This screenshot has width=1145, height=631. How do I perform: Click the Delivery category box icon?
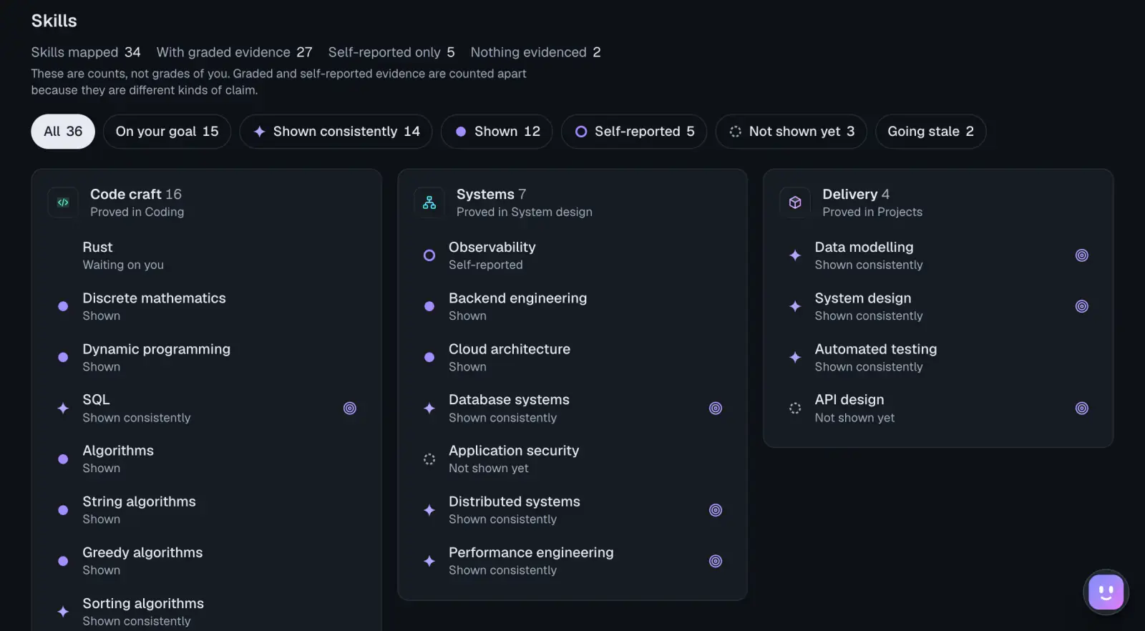pyautogui.click(x=795, y=202)
